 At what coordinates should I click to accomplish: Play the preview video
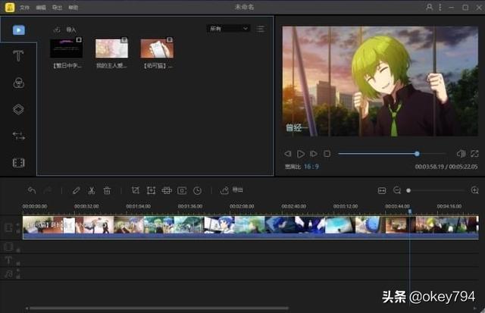(x=300, y=154)
